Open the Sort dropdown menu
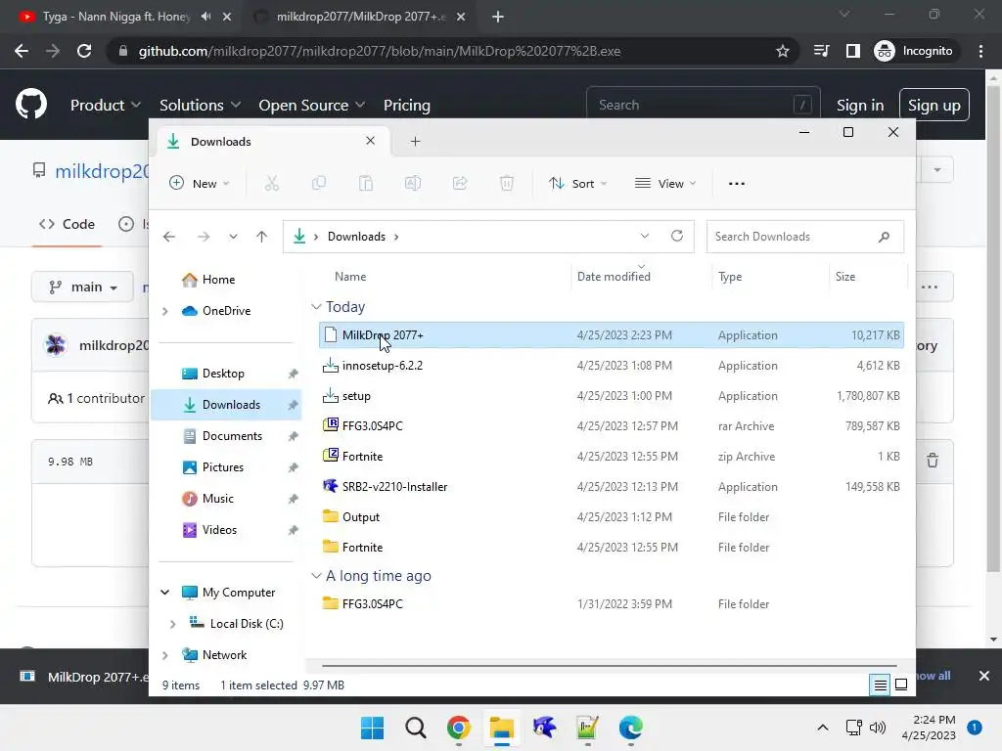This screenshot has width=1002, height=751. [577, 184]
